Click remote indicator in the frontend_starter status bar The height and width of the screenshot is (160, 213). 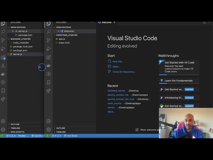click(x=47, y=136)
